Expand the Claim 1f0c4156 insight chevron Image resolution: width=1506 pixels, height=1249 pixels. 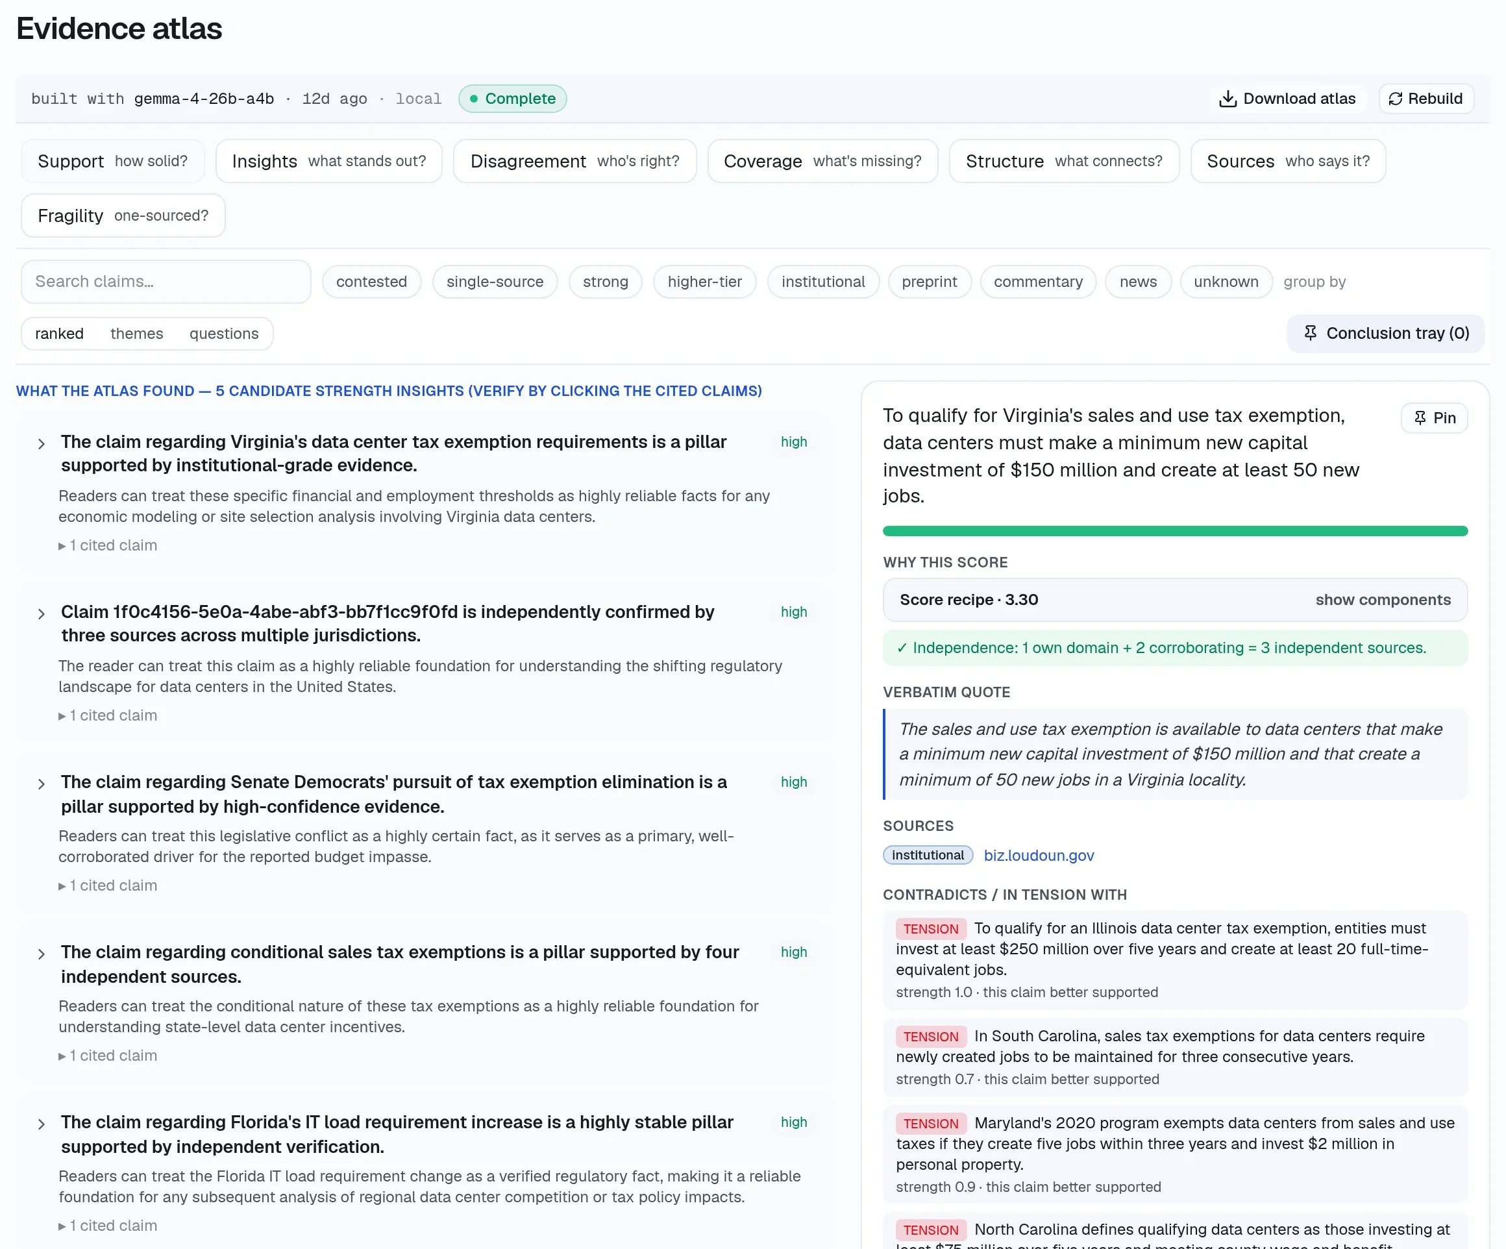(x=42, y=613)
